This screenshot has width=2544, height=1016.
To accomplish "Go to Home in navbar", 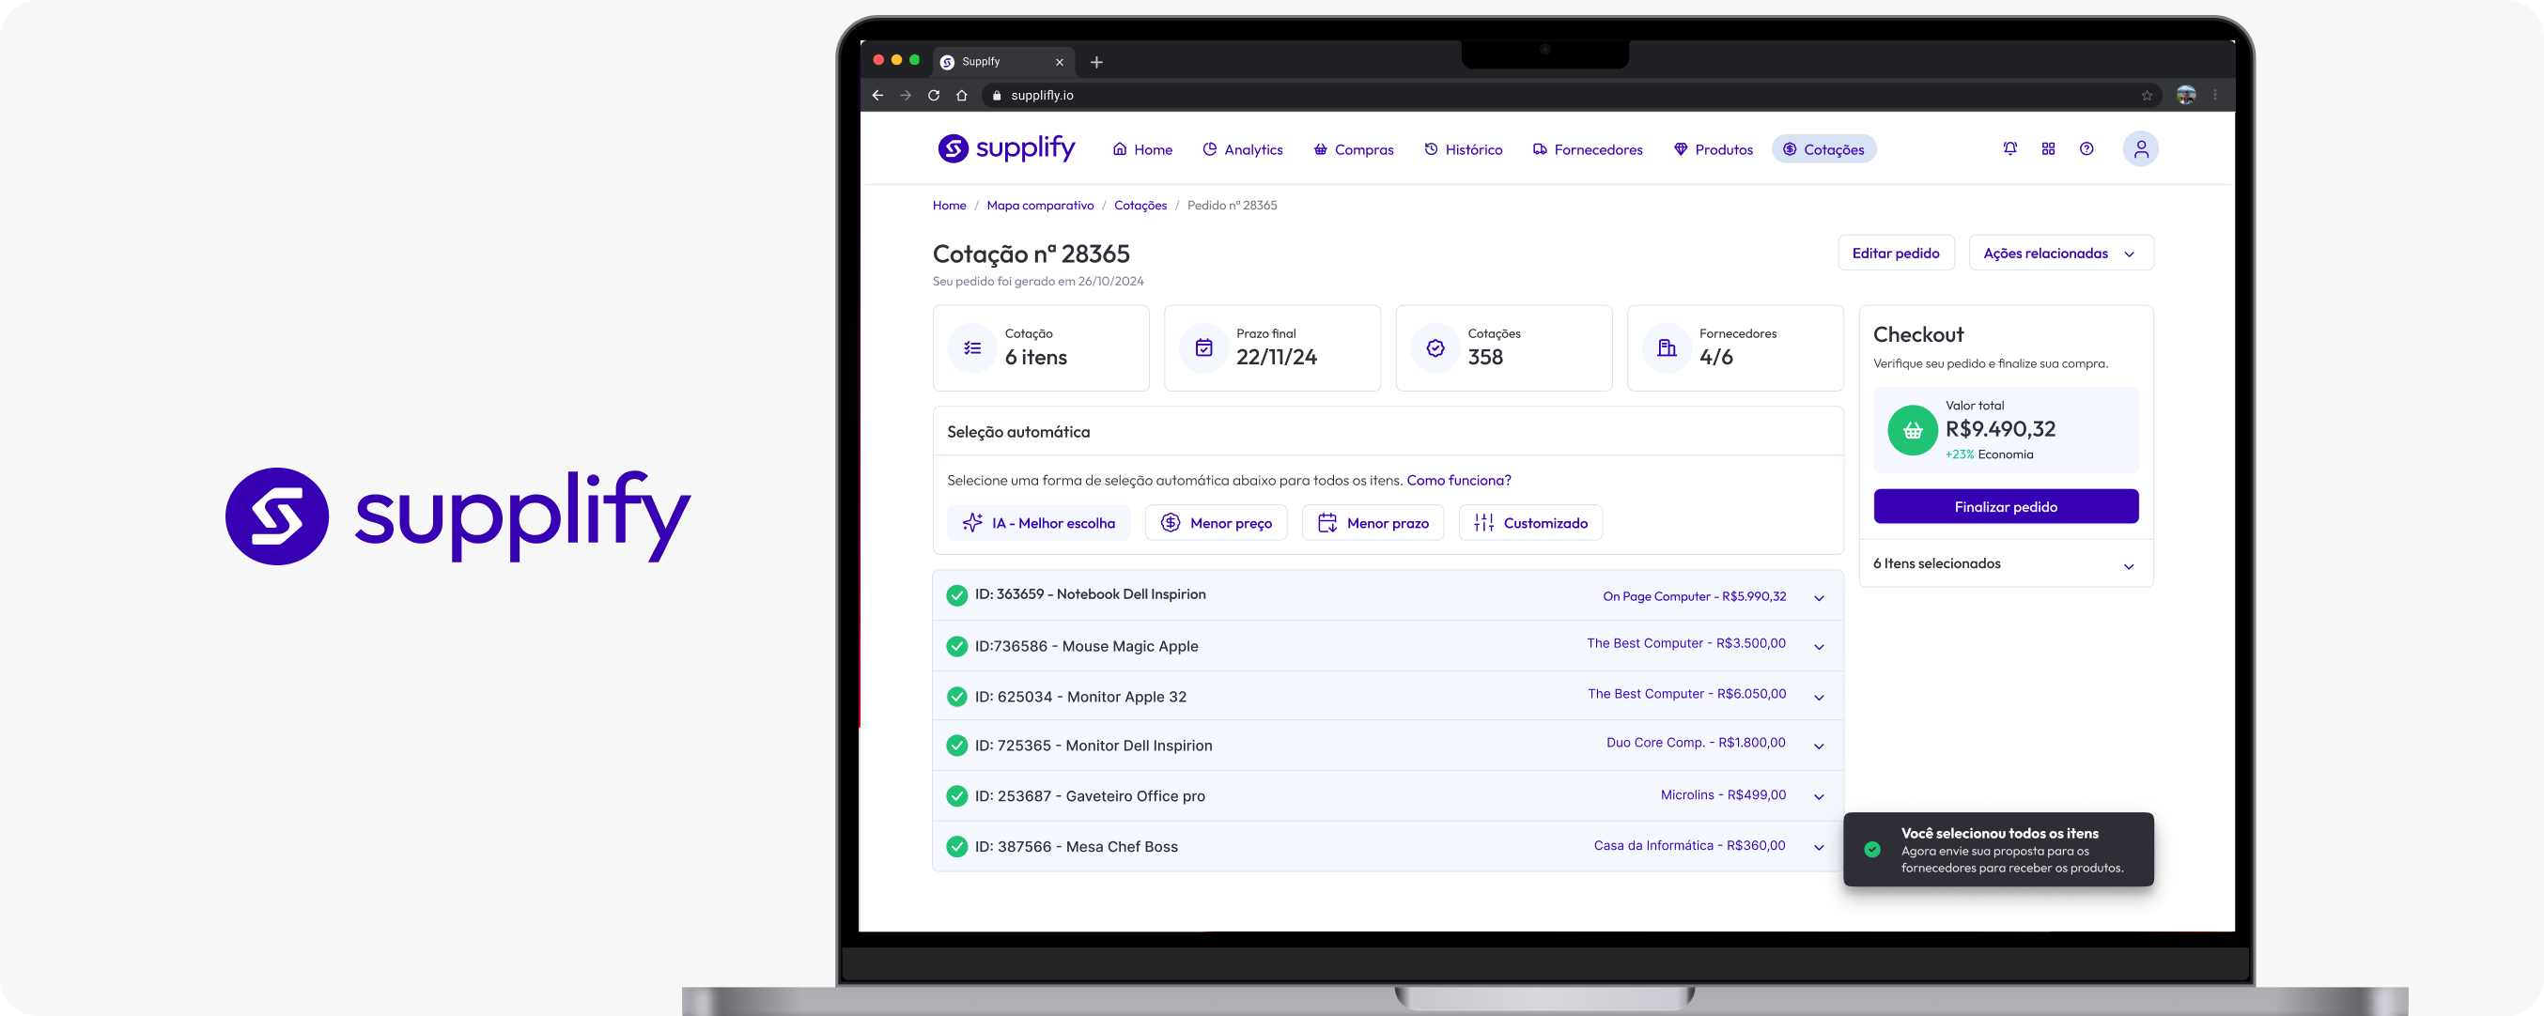I will 1141,149.
